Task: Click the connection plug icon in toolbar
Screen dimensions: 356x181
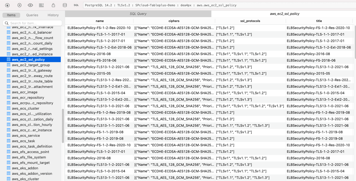Action: (8, 5)
